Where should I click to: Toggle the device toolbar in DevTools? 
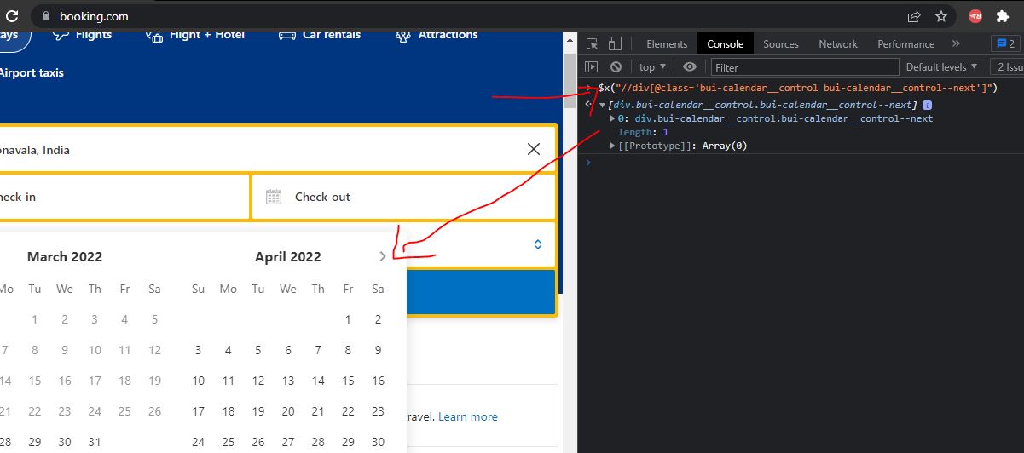coord(615,43)
